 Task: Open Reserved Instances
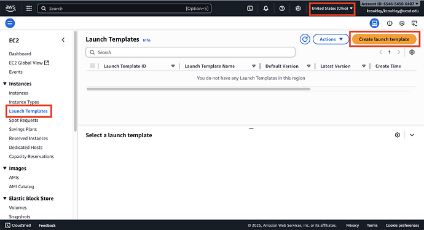tap(28, 138)
